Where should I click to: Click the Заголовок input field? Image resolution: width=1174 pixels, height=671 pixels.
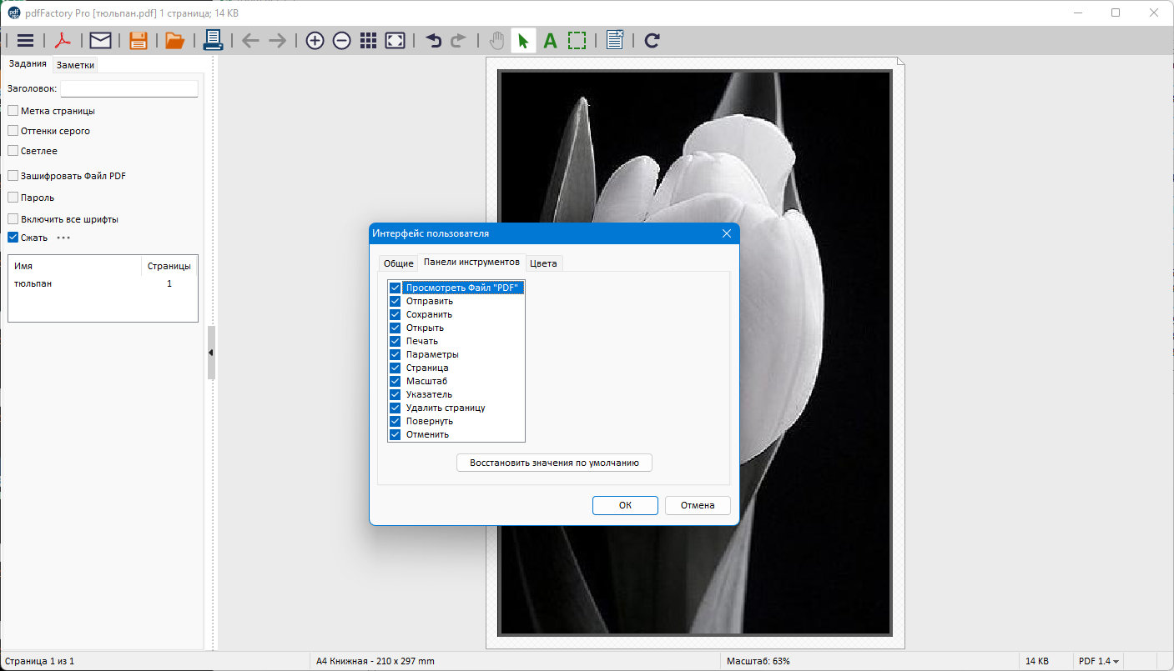pos(129,88)
